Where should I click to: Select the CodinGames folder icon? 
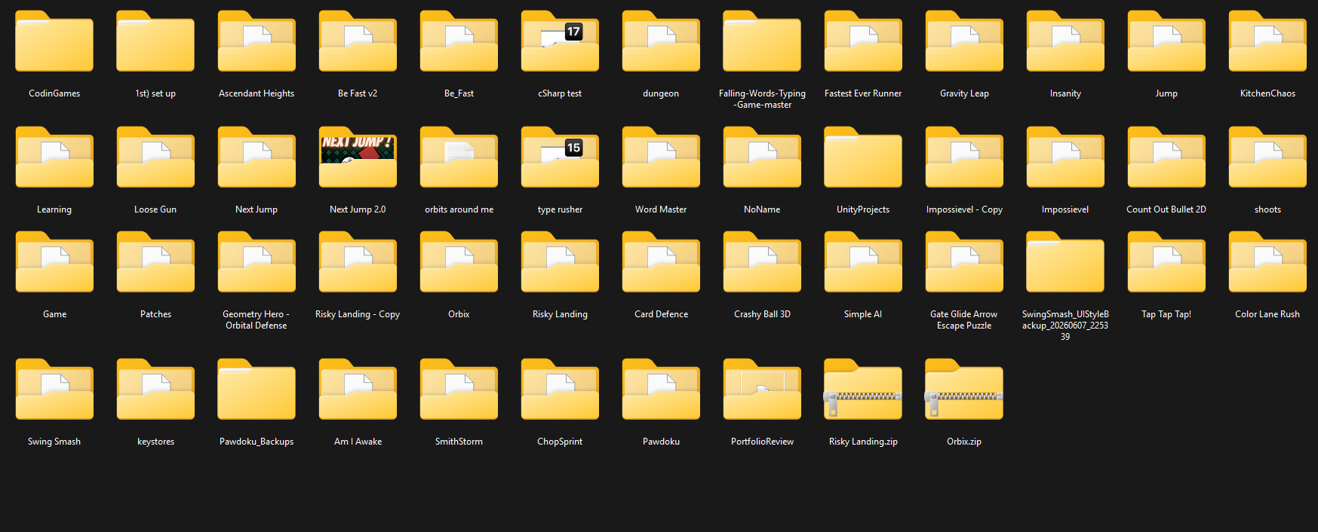pos(54,41)
